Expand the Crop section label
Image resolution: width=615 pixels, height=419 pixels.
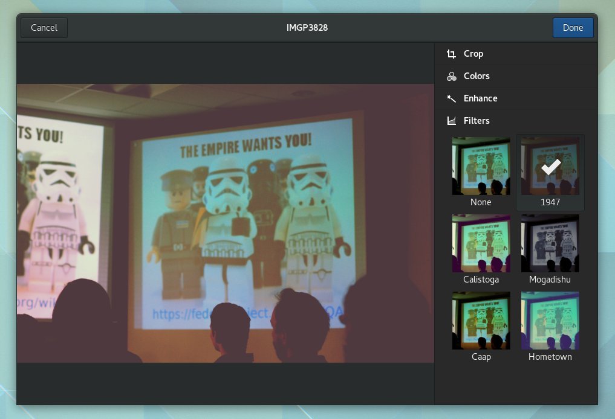pos(473,54)
